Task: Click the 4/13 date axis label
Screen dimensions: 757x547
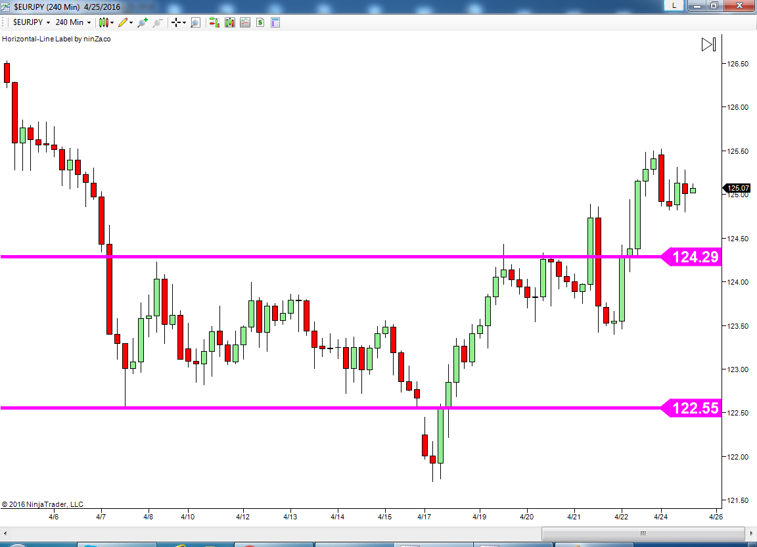Action: tap(290, 517)
